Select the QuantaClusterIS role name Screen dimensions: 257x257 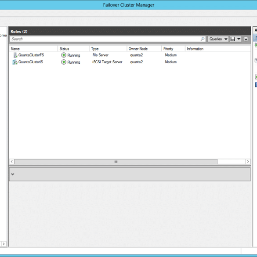coord(31,62)
